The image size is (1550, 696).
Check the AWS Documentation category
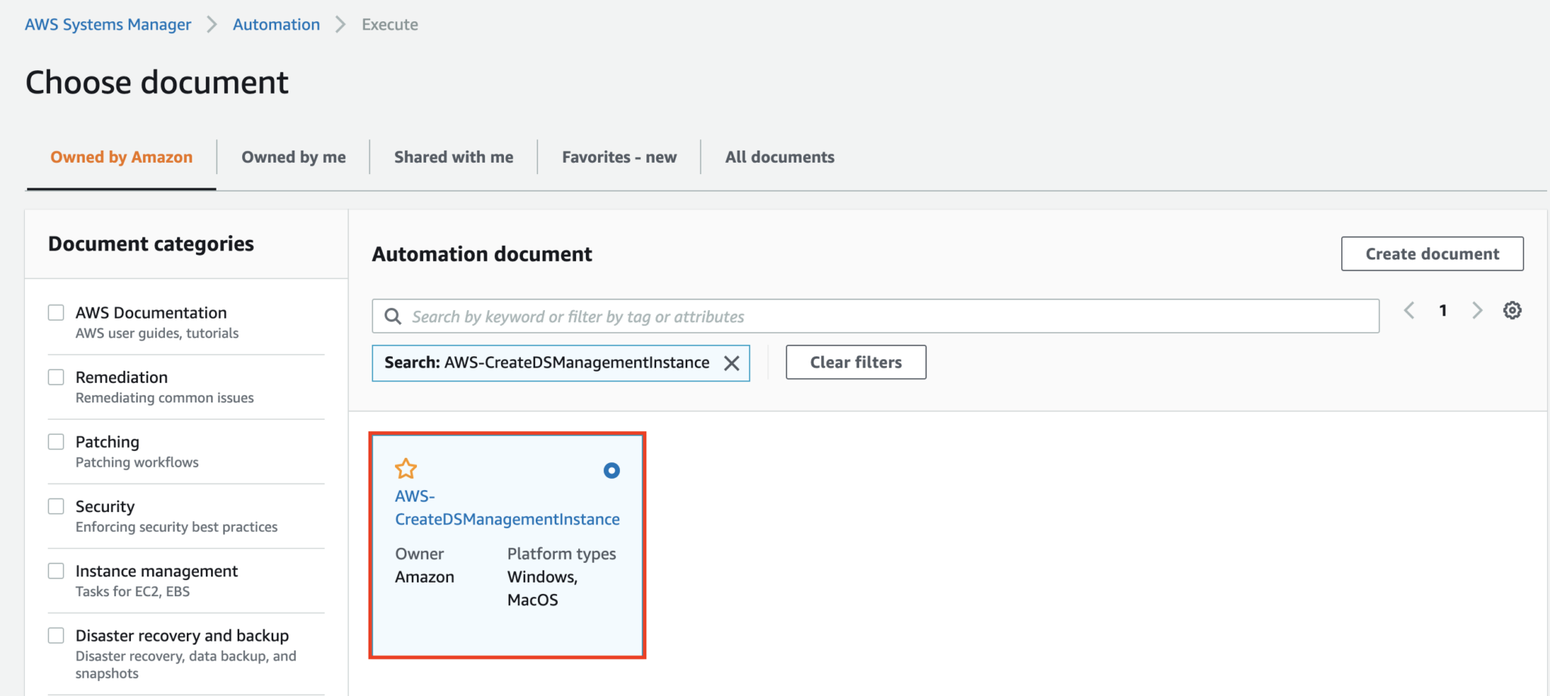pos(56,312)
